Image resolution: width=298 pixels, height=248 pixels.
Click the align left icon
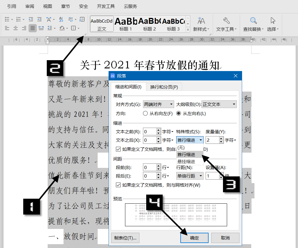pyautogui.click(x=7, y=28)
